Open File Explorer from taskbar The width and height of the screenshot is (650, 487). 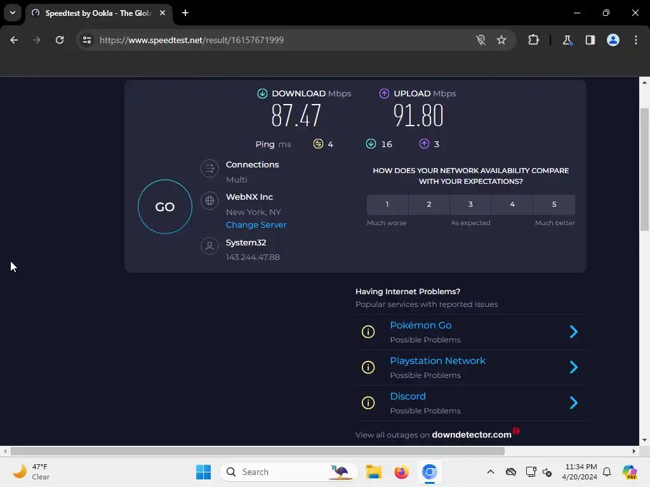373,472
